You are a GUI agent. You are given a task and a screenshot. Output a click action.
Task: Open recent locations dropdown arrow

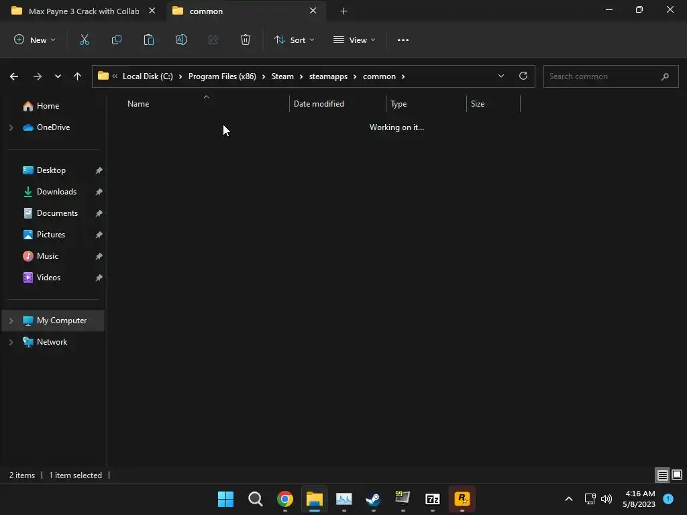point(58,76)
